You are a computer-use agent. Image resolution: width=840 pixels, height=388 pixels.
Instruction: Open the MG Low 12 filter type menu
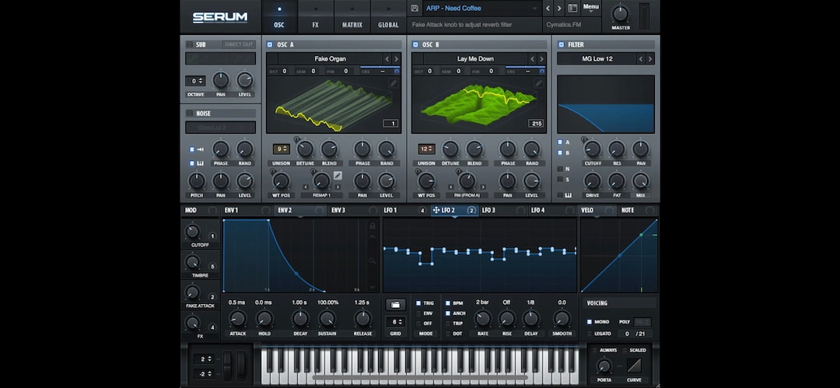[597, 59]
